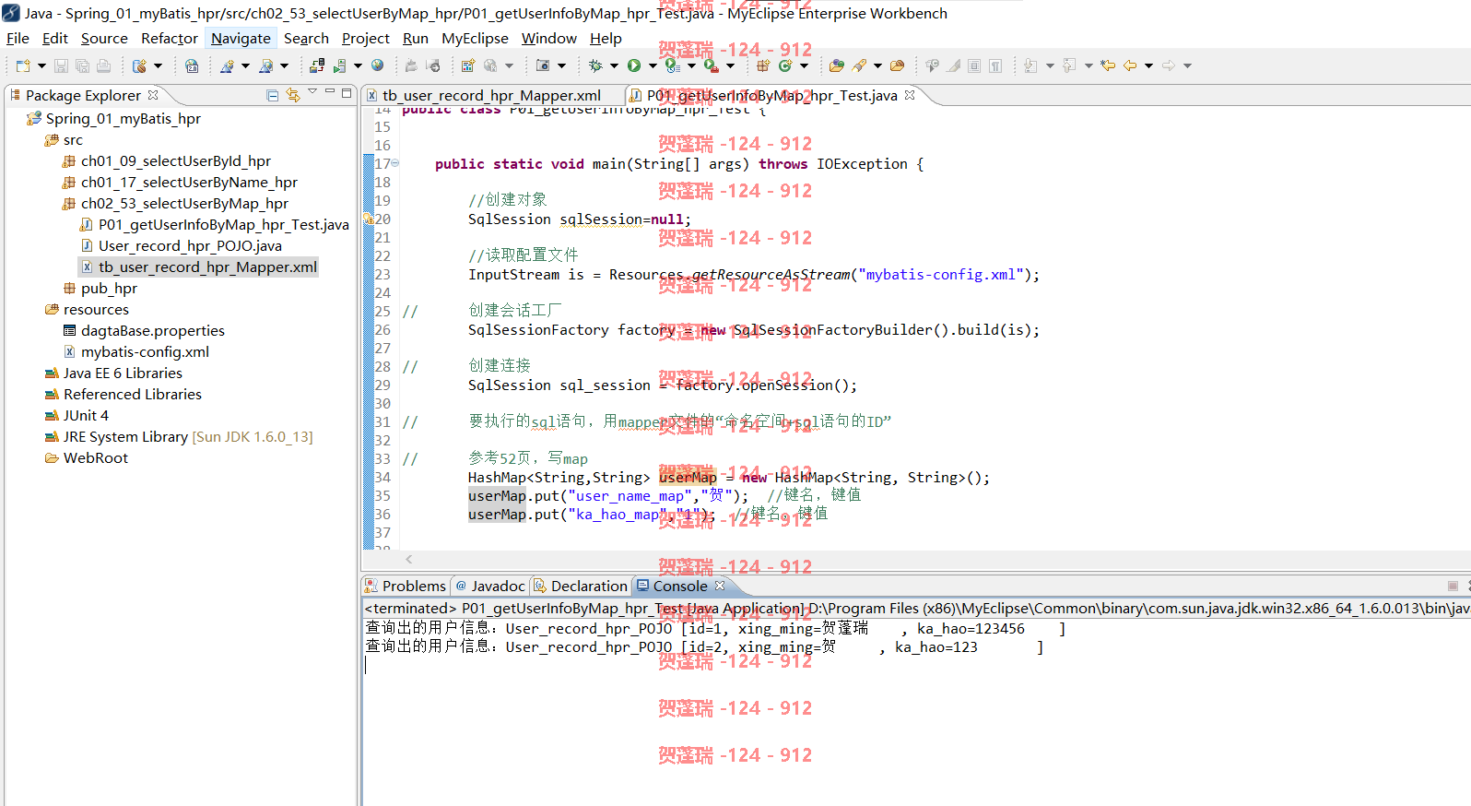1471x806 pixels.
Task: Click the Search flashlight toolbar icon
Action: (859, 65)
